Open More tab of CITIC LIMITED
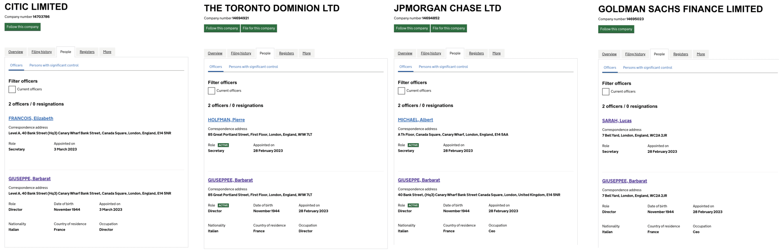 tap(107, 52)
